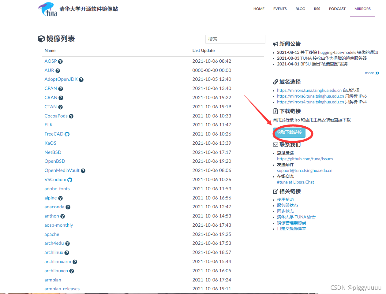Click the 清华大学开源软件镜像站 site title

click(88, 9)
